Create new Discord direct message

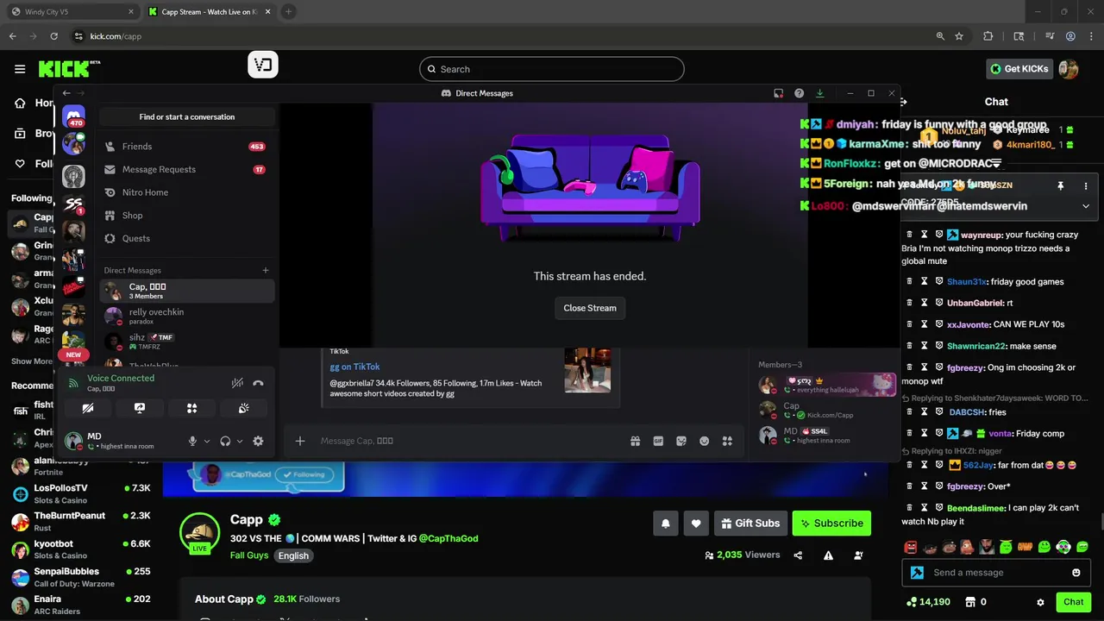click(x=266, y=270)
